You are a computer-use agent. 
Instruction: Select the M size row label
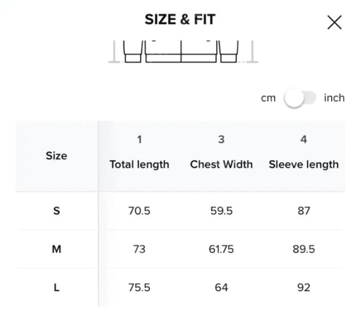(x=56, y=249)
